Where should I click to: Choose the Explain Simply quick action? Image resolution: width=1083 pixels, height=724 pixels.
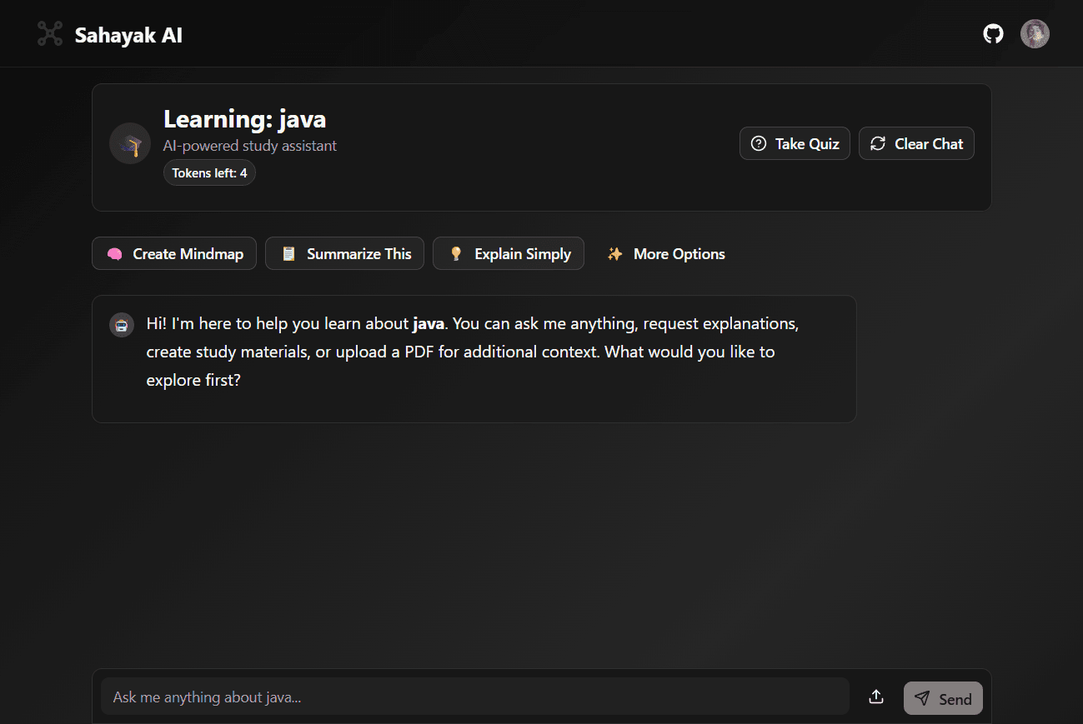coord(509,253)
